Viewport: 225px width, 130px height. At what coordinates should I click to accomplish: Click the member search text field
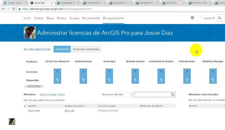click(152, 95)
